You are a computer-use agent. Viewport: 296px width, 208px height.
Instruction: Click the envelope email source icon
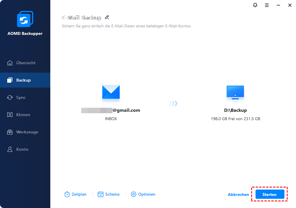111,92
